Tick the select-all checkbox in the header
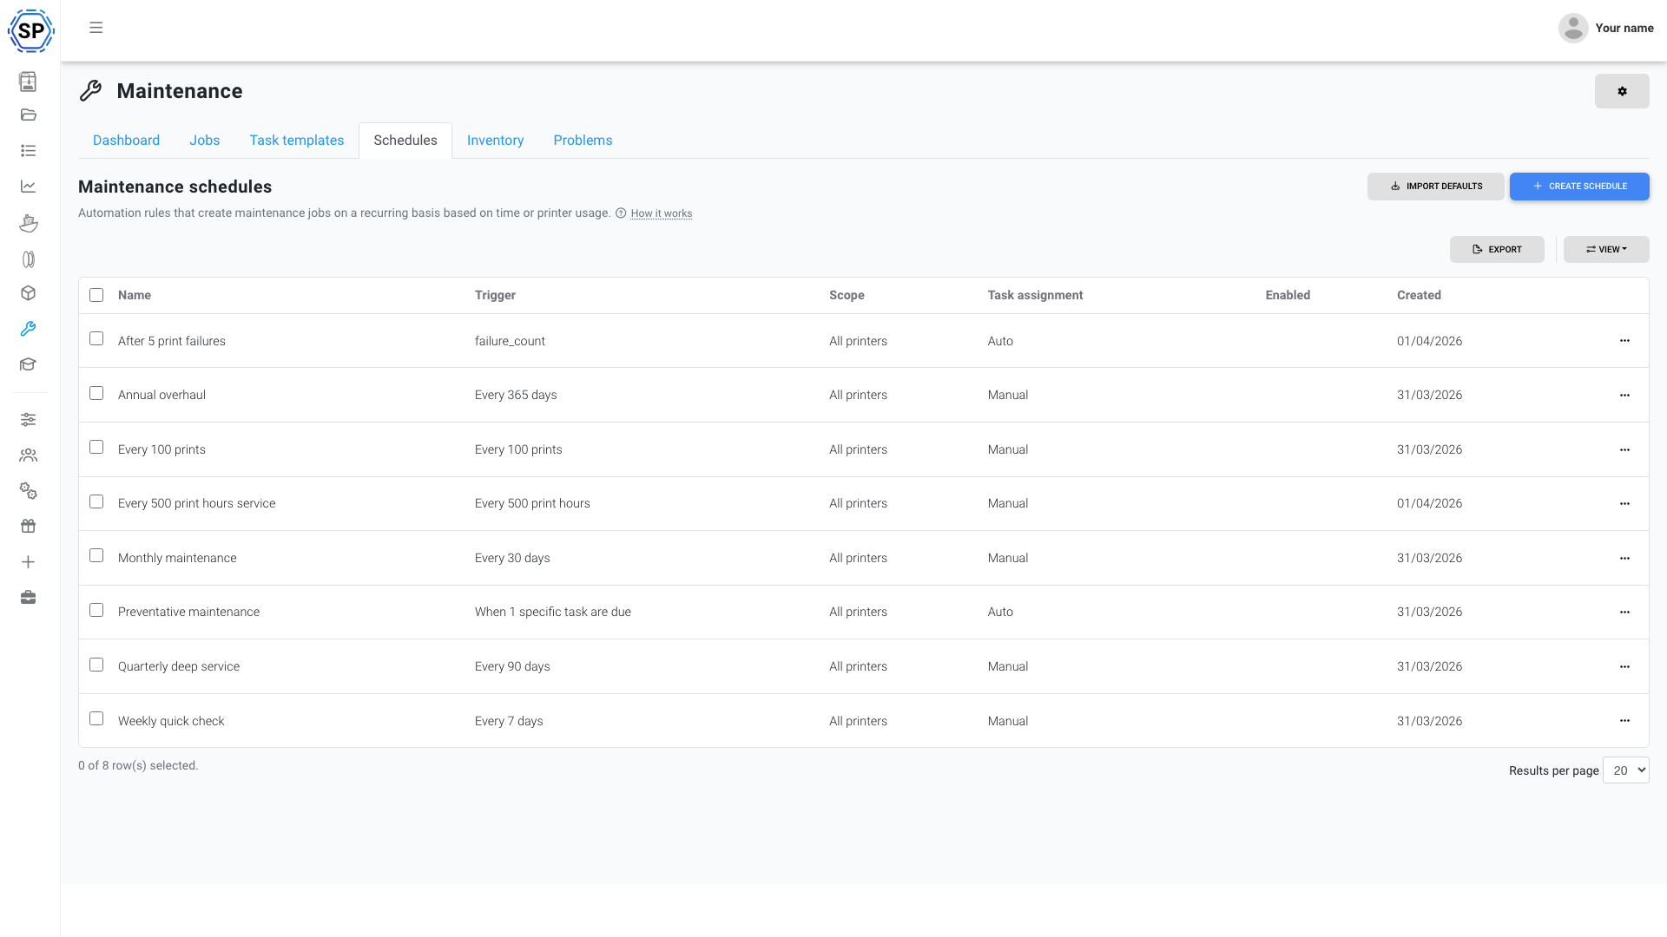The height and width of the screenshot is (937, 1667). [96, 295]
